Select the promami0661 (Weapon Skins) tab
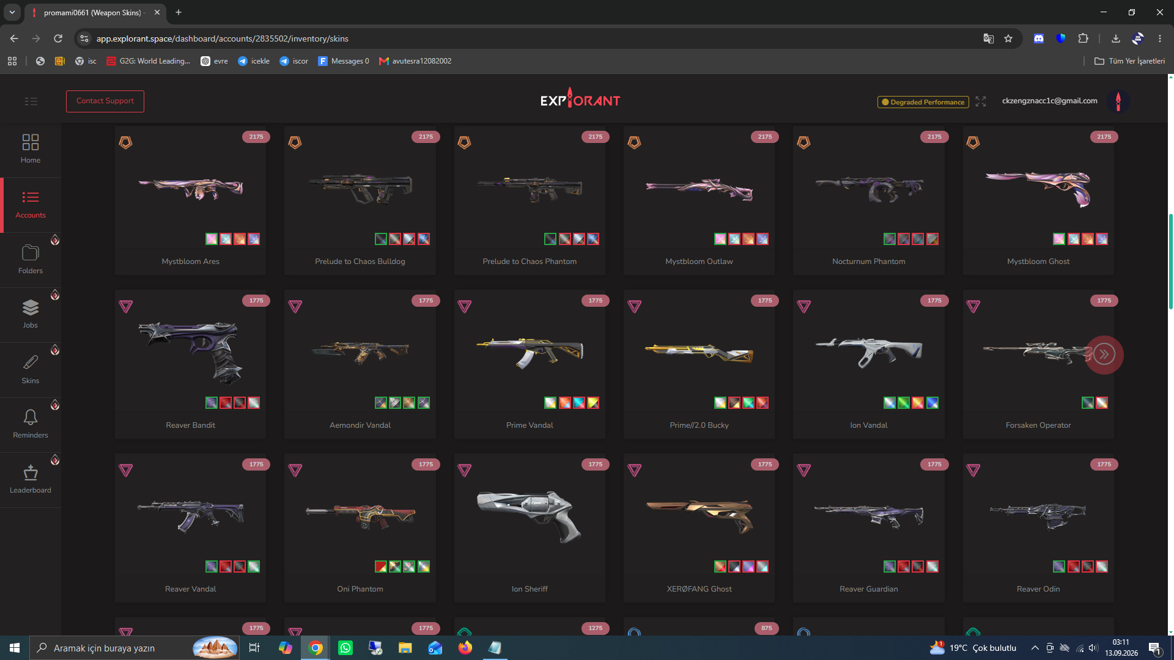1174x660 pixels. click(x=92, y=12)
